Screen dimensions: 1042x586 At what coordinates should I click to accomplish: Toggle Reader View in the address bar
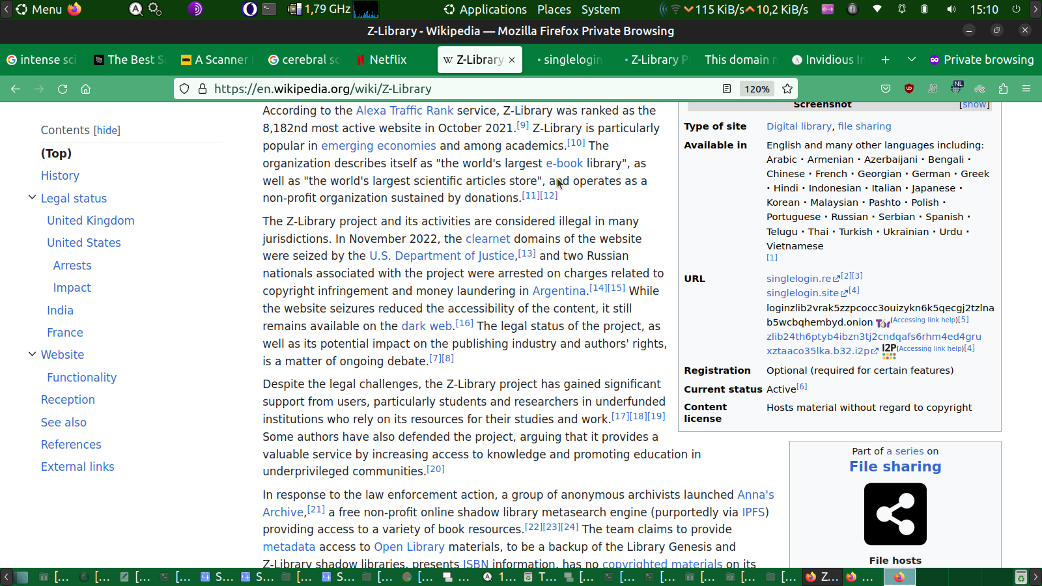tap(727, 89)
